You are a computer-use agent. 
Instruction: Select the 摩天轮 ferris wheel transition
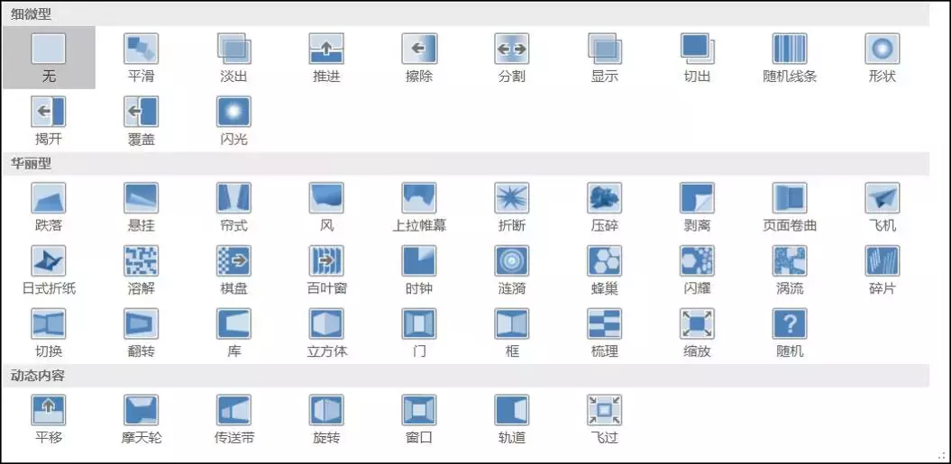[142, 419]
